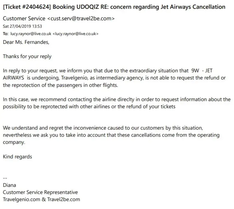The height and width of the screenshot is (209, 234).
Task: Click the signature name Diana
Action: point(10,185)
